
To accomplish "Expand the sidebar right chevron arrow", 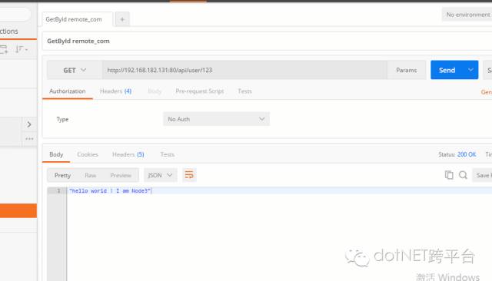I will coord(29,124).
